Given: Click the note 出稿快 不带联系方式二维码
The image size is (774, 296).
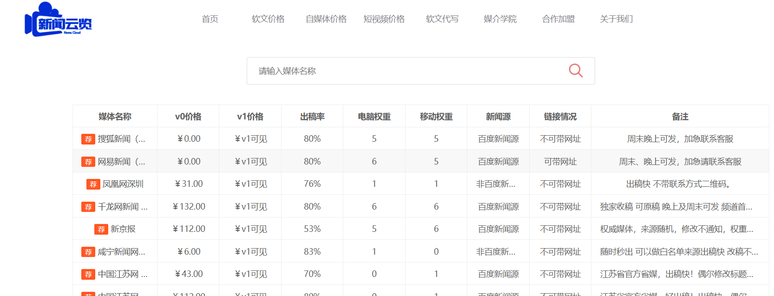Looking at the screenshot, I should coord(679,184).
